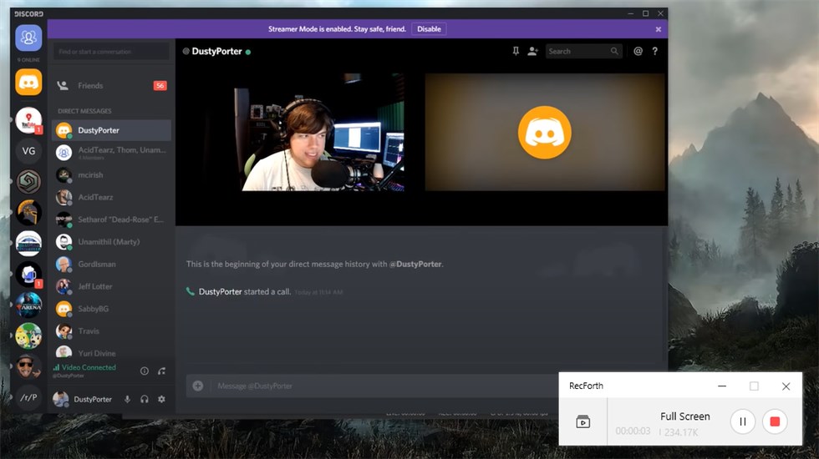The height and width of the screenshot is (459, 819).
Task: Click the Friends pending badge 56
Action: [160, 85]
